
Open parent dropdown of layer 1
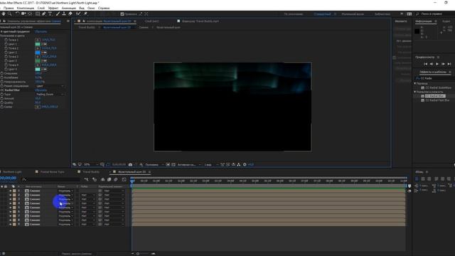tap(114, 191)
